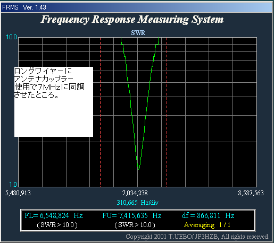Click the Averaging 1 / 1 indicator
The width and height of the screenshot is (274, 243).
point(207,225)
